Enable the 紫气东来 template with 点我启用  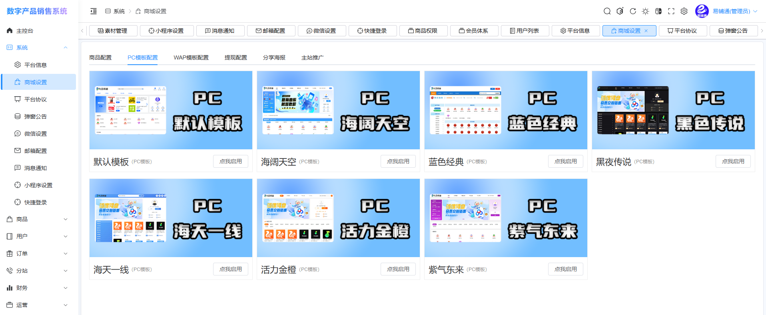coord(565,269)
